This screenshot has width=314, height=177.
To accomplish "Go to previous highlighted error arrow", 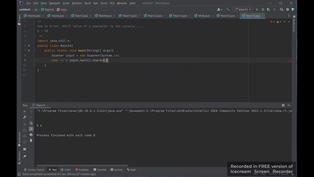I will [285, 22].
